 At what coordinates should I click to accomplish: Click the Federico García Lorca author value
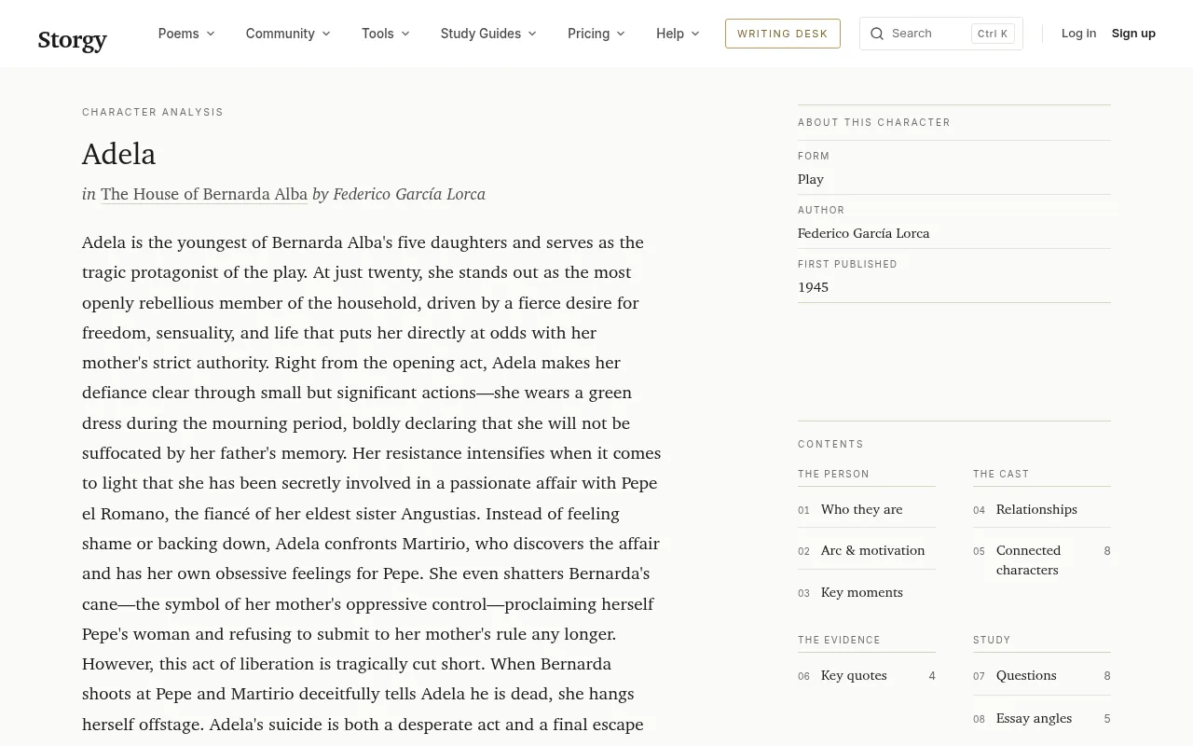(x=864, y=233)
